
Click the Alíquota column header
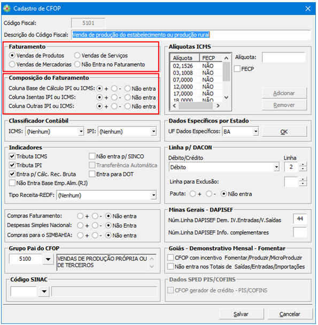pos(185,58)
